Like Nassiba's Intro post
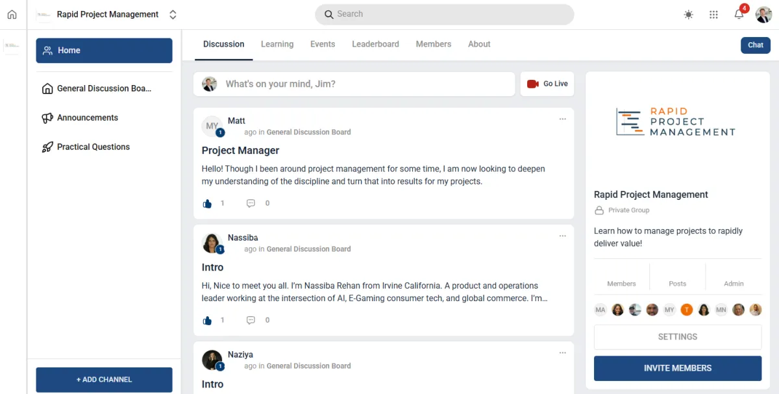This screenshot has height=394, width=779. coord(207,320)
